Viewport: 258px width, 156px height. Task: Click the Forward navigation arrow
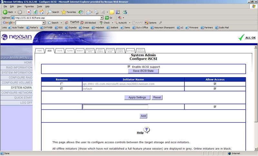pyautogui.click(x=20, y=12)
